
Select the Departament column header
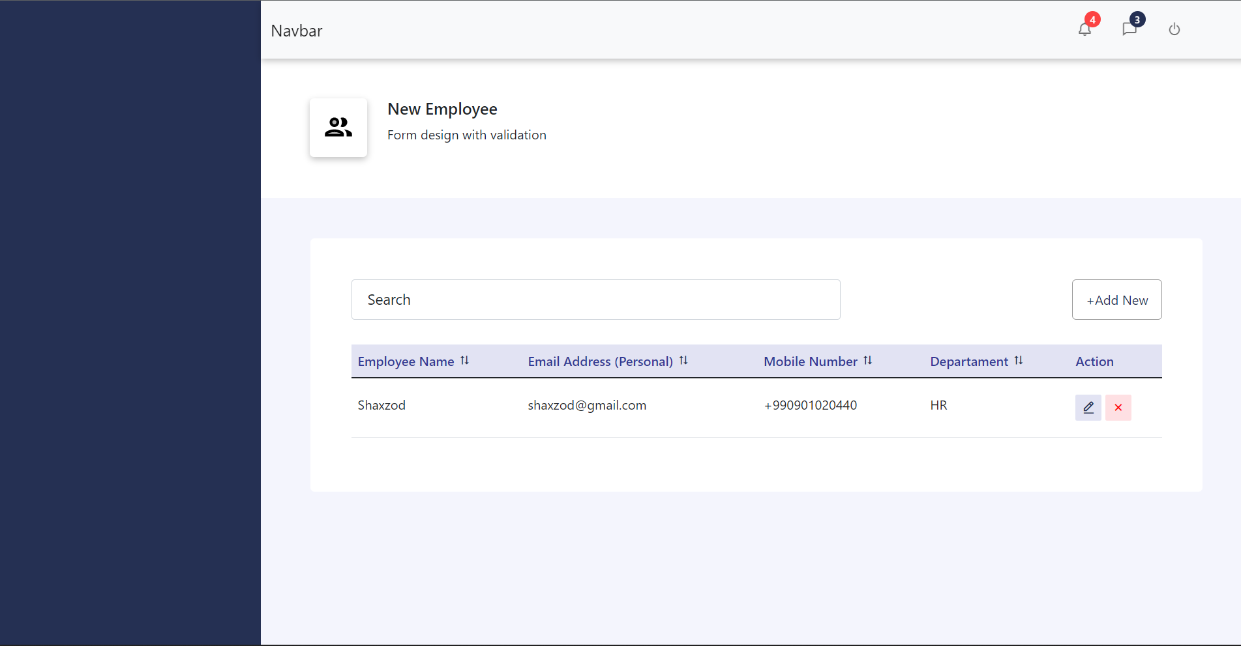969,361
